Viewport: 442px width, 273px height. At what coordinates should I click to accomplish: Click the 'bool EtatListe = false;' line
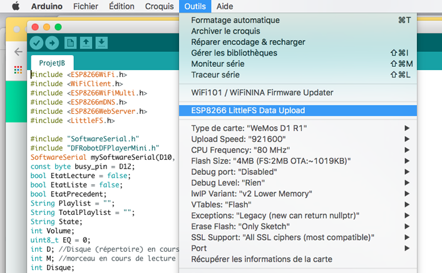(76, 185)
